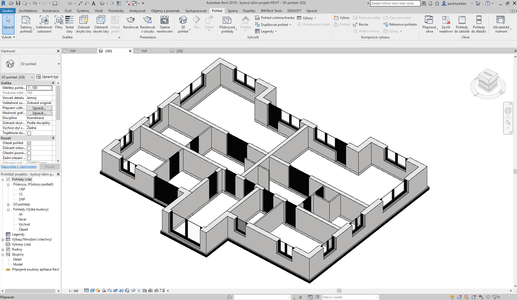The image size is (517, 300).
Task: Click Upravit button for Možnosti grafiky
Action: click(39, 113)
